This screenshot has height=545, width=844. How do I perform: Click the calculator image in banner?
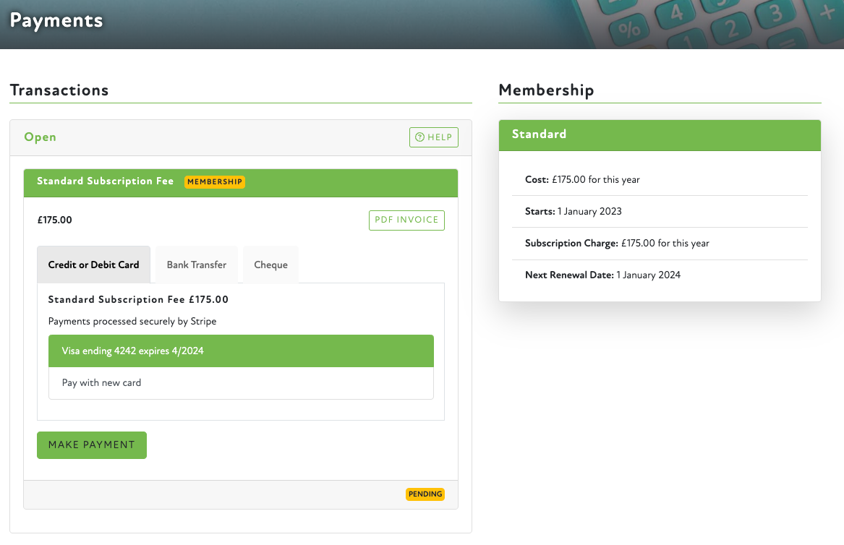[x=709, y=24]
